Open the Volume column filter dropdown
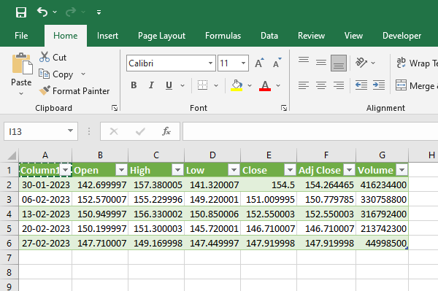The image size is (438, 291). pyautogui.click(x=402, y=170)
